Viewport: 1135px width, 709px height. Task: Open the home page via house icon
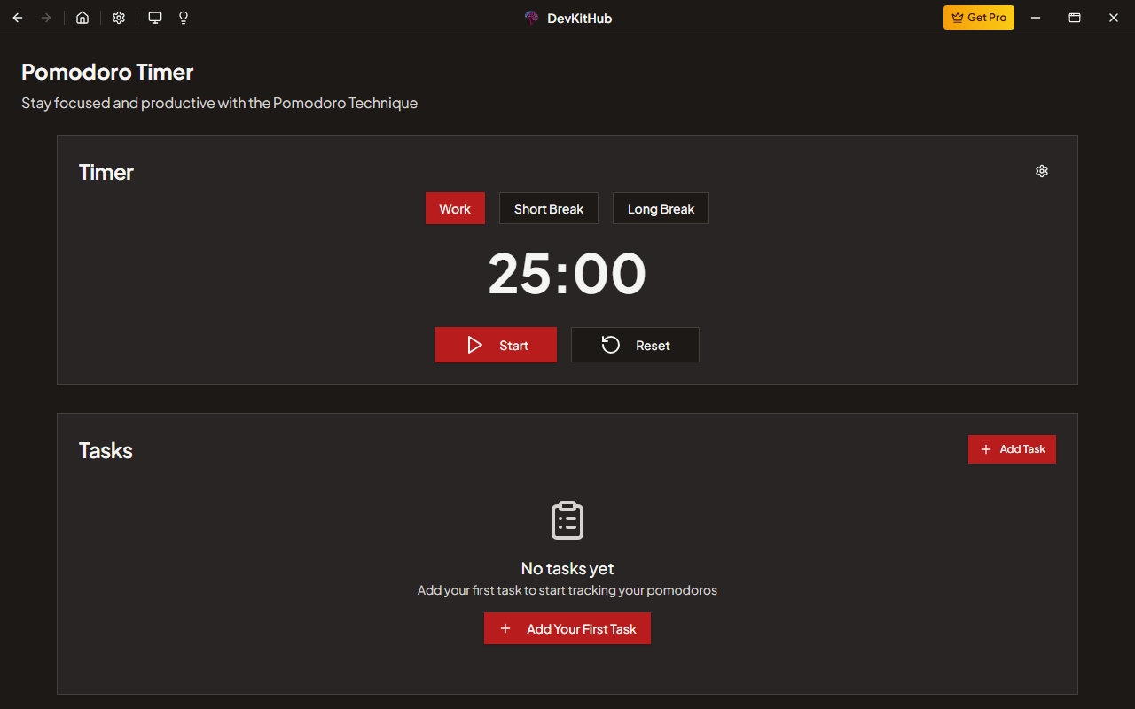tap(82, 18)
